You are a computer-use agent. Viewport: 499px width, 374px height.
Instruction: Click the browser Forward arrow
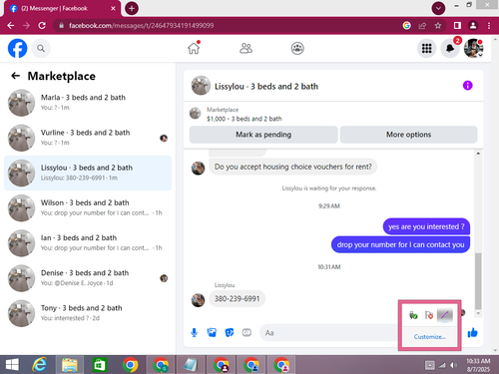(x=26, y=26)
